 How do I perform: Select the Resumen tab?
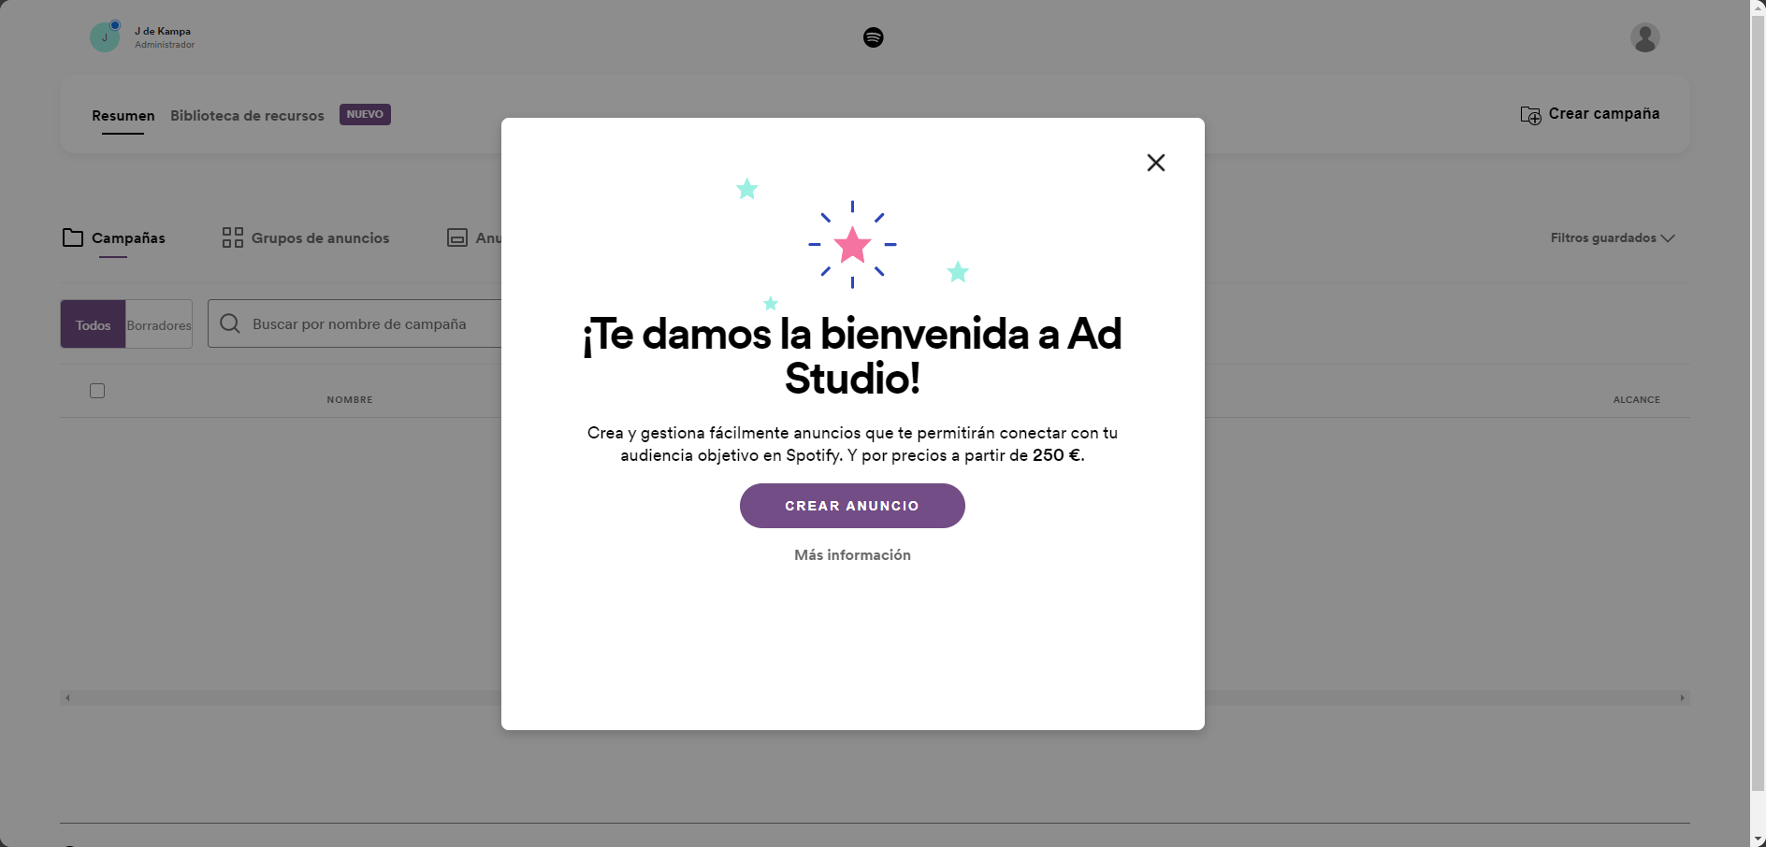(x=123, y=115)
